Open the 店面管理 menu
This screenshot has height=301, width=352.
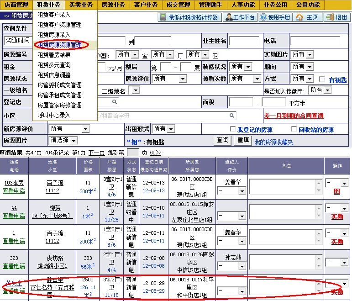click(16, 5)
